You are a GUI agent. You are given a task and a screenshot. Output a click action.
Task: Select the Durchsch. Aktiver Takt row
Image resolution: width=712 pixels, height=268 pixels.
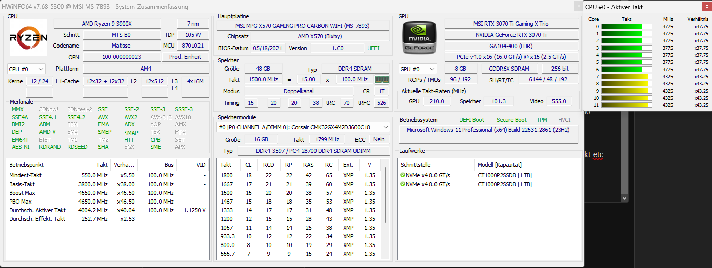point(107,210)
